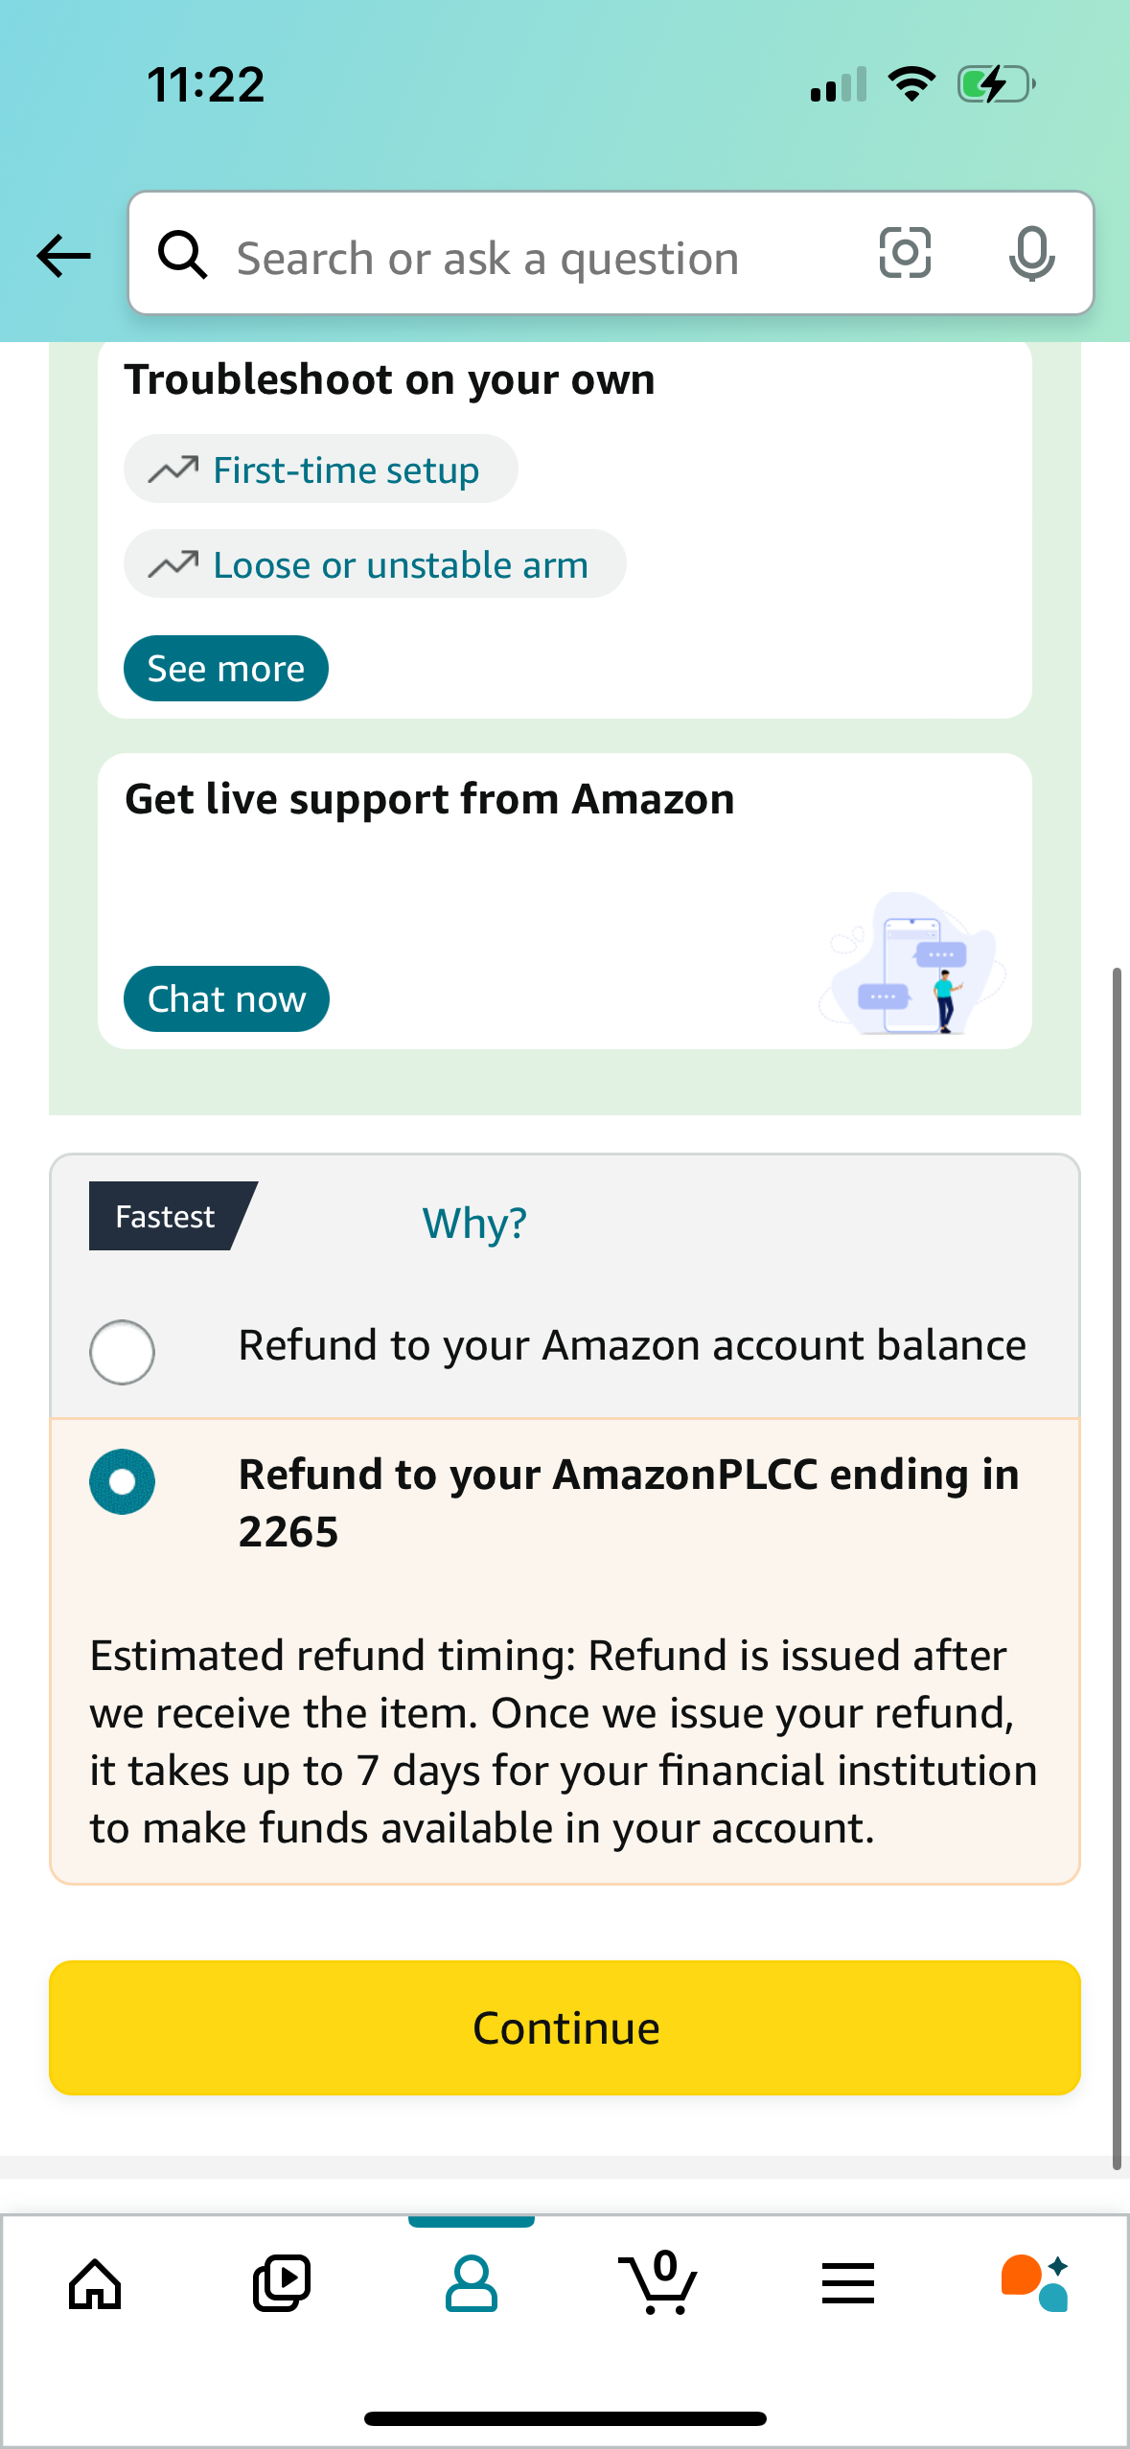
Task: Open the Why? explanation link
Action: [x=473, y=1222]
